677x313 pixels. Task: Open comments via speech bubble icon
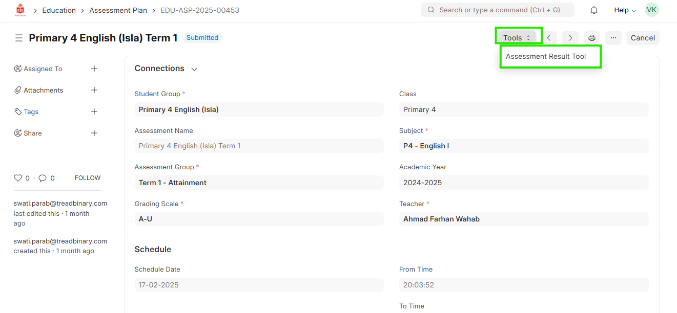pyautogui.click(x=43, y=178)
